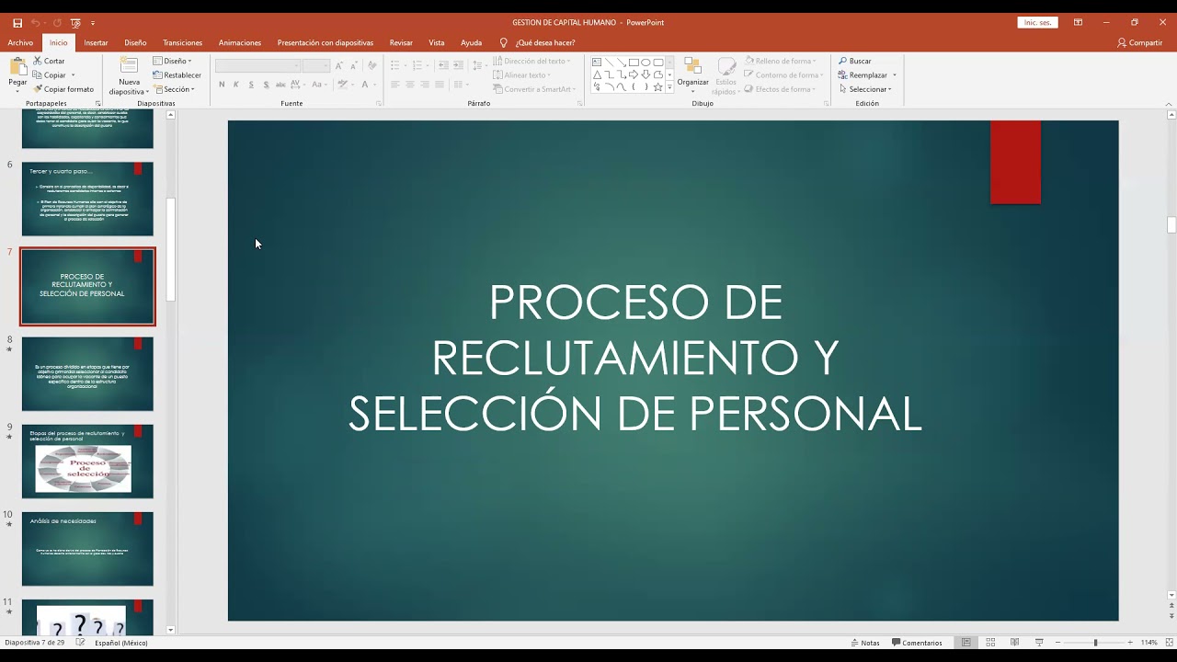Click the zoom slider handle
The width and height of the screenshot is (1177, 662).
point(1095,643)
